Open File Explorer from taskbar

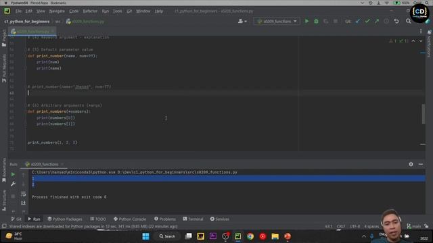[275, 236]
